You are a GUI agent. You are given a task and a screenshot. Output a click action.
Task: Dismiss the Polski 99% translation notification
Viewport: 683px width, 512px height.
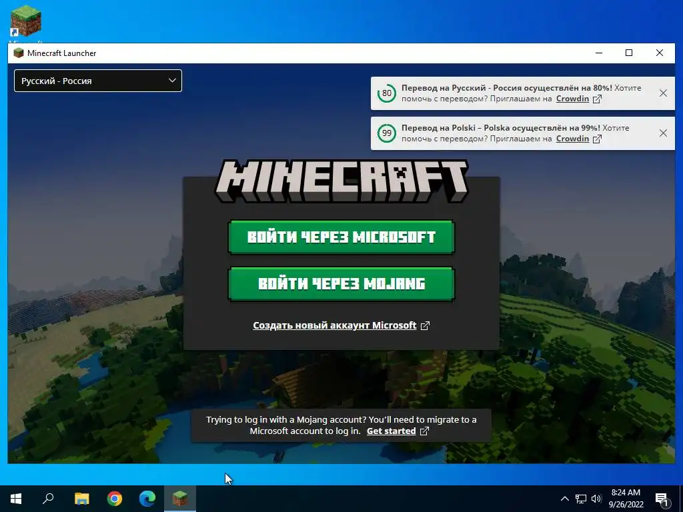(663, 133)
